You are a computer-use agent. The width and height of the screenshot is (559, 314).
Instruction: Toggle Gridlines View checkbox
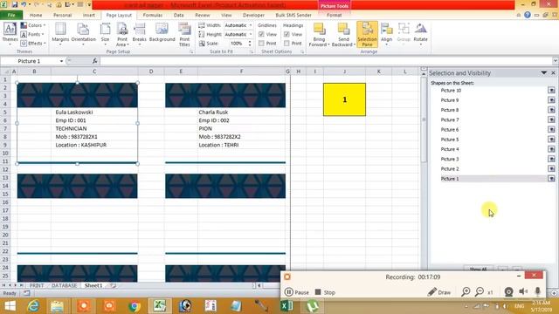pos(261,34)
